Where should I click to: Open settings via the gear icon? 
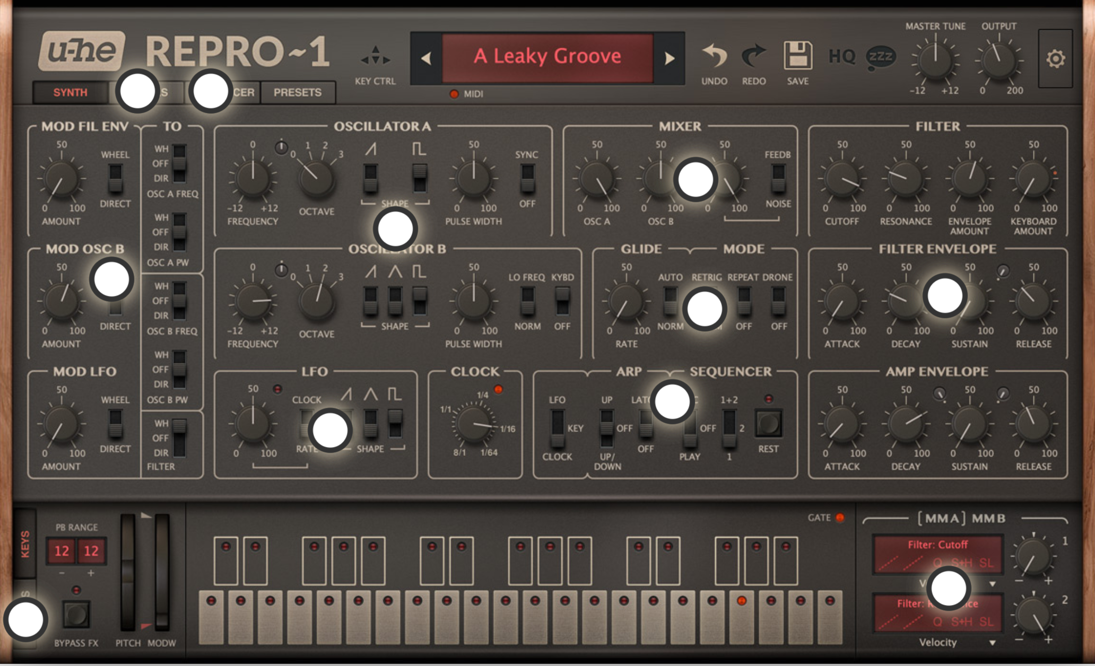click(x=1056, y=58)
